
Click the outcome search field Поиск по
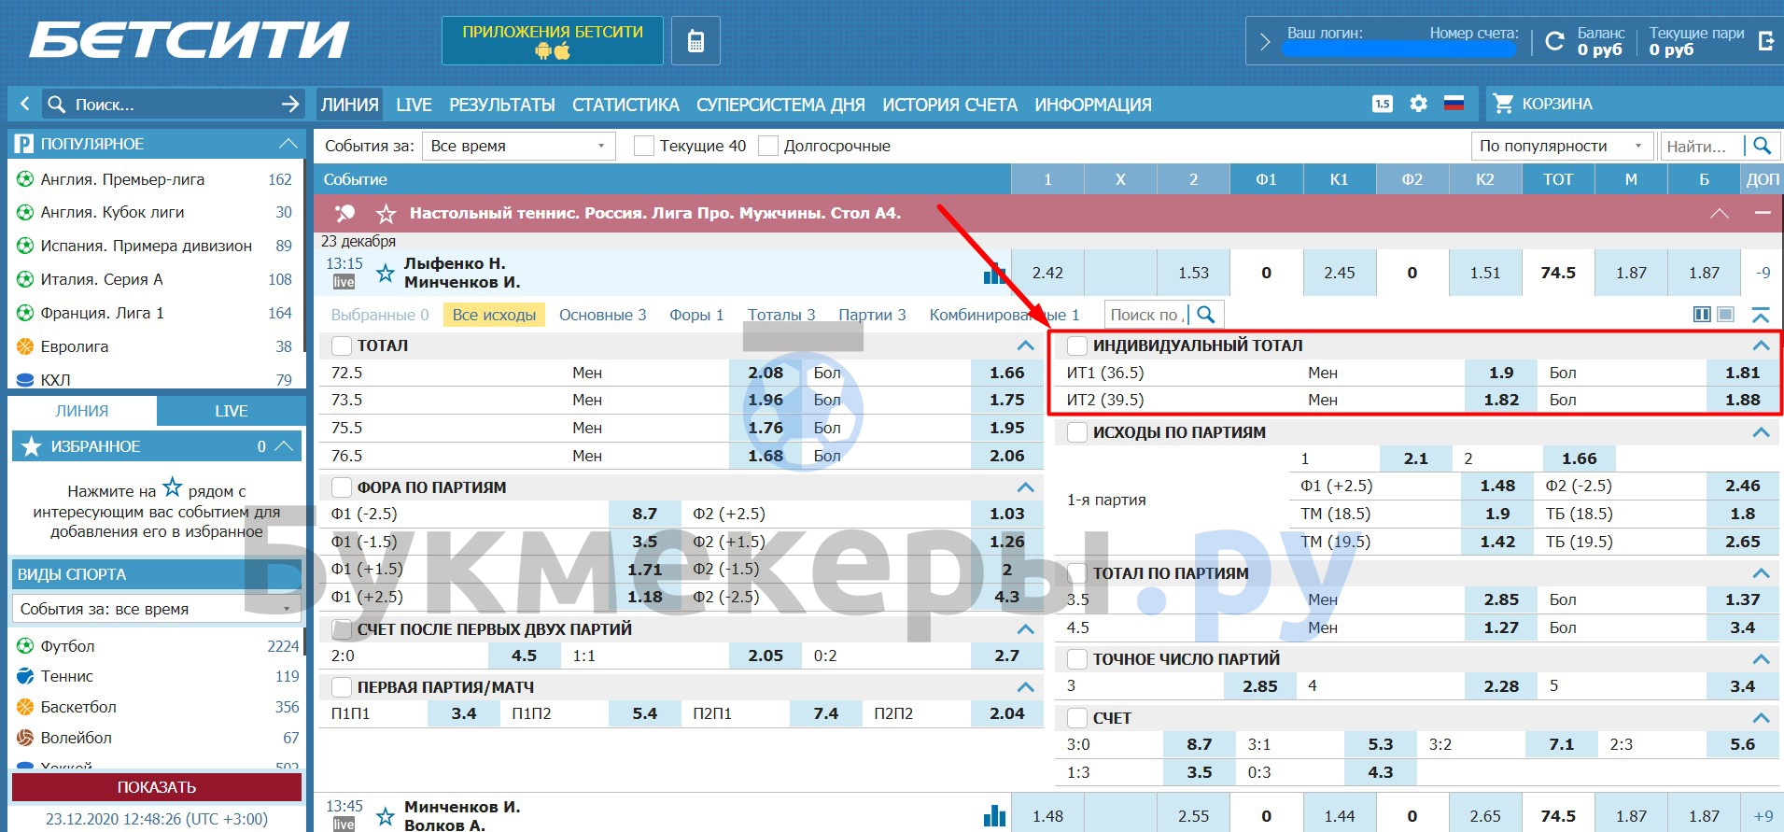coord(1146,315)
